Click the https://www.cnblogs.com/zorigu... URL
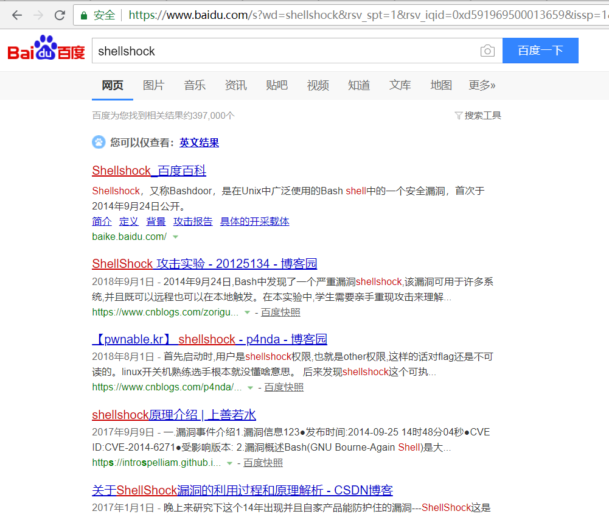This screenshot has height=514, width=609. 165,312
